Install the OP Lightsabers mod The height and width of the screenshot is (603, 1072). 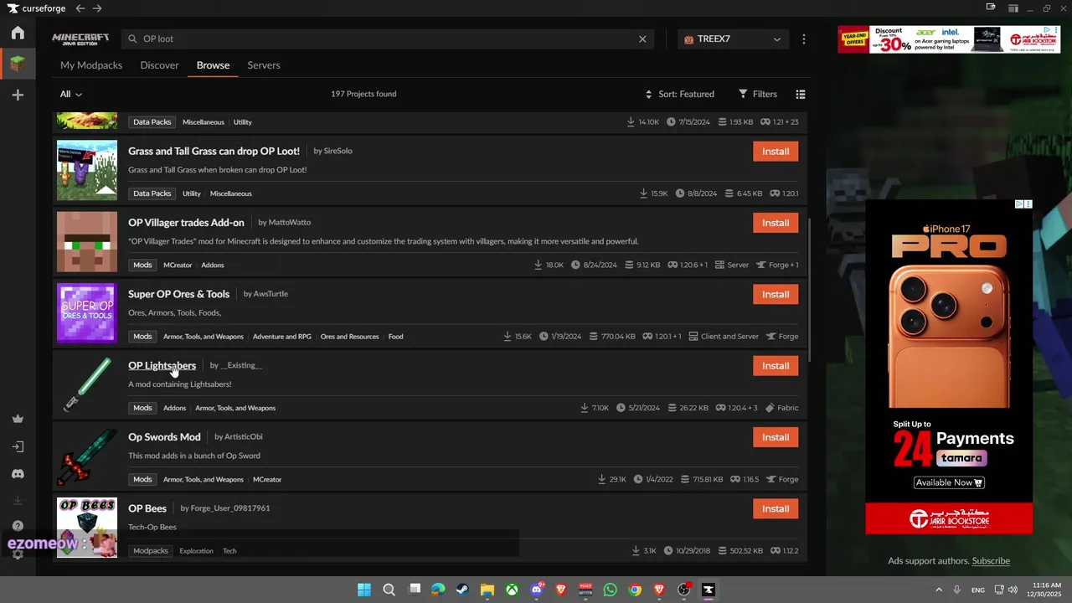click(x=776, y=365)
